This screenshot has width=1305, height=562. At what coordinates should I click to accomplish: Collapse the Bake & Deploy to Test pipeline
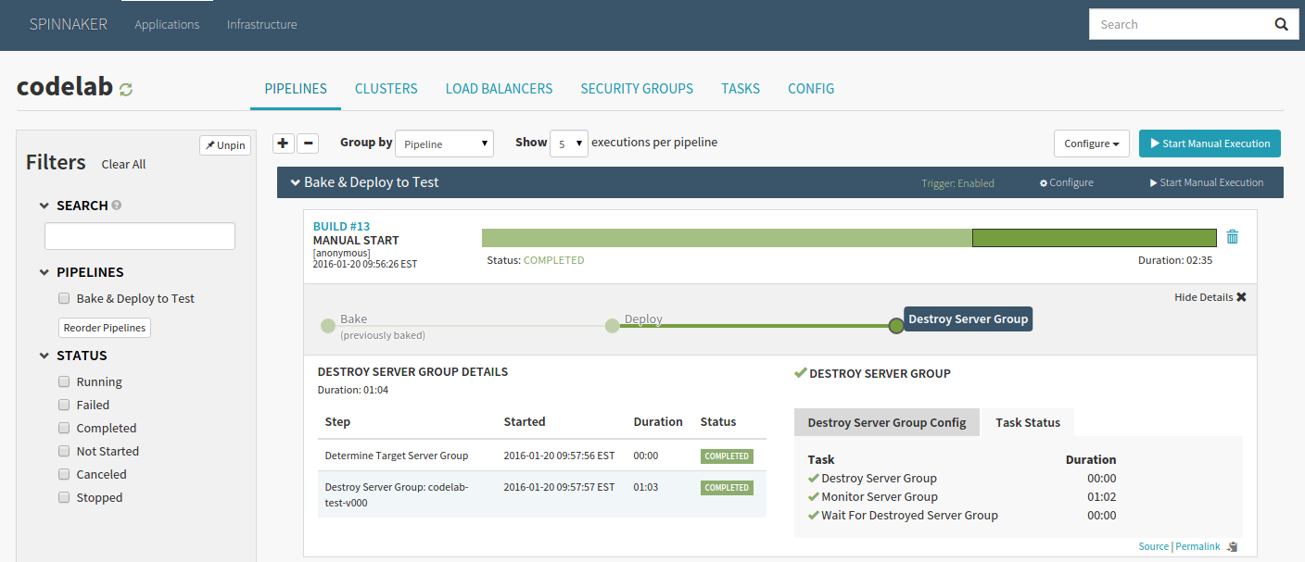[x=295, y=182]
